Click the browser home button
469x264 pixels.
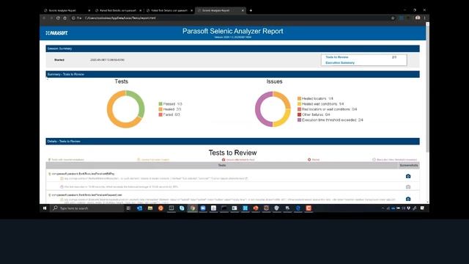pyautogui.click(x=65, y=18)
